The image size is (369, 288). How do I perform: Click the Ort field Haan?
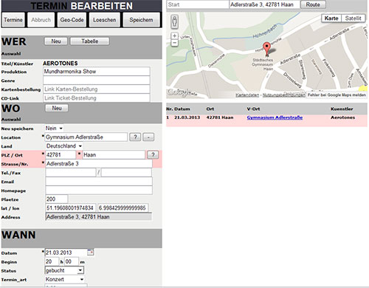(x=114, y=155)
